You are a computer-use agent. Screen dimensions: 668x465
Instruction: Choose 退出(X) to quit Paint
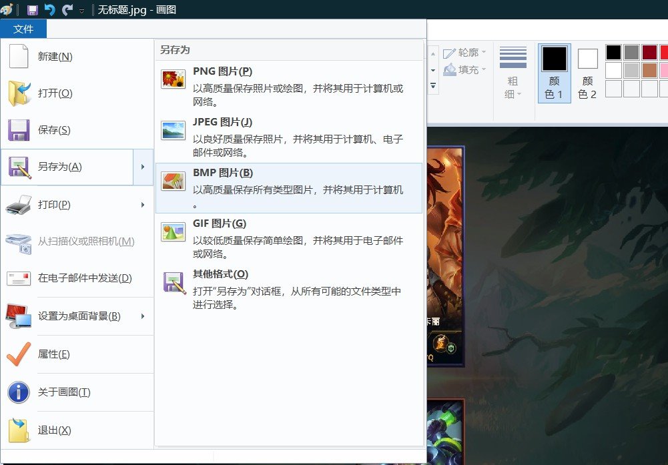[x=77, y=430]
